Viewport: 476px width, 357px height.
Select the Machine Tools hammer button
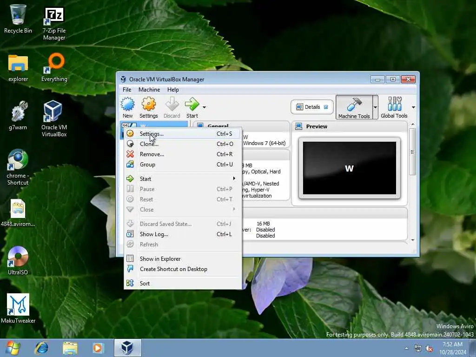(x=354, y=107)
